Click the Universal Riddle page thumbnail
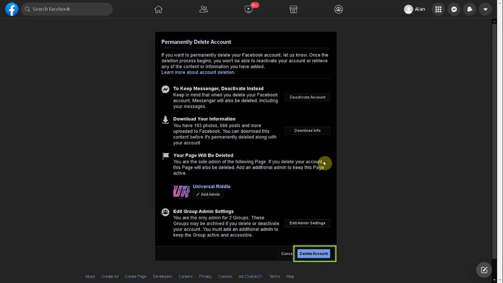503x283 pixels. [x=182, y=192]
